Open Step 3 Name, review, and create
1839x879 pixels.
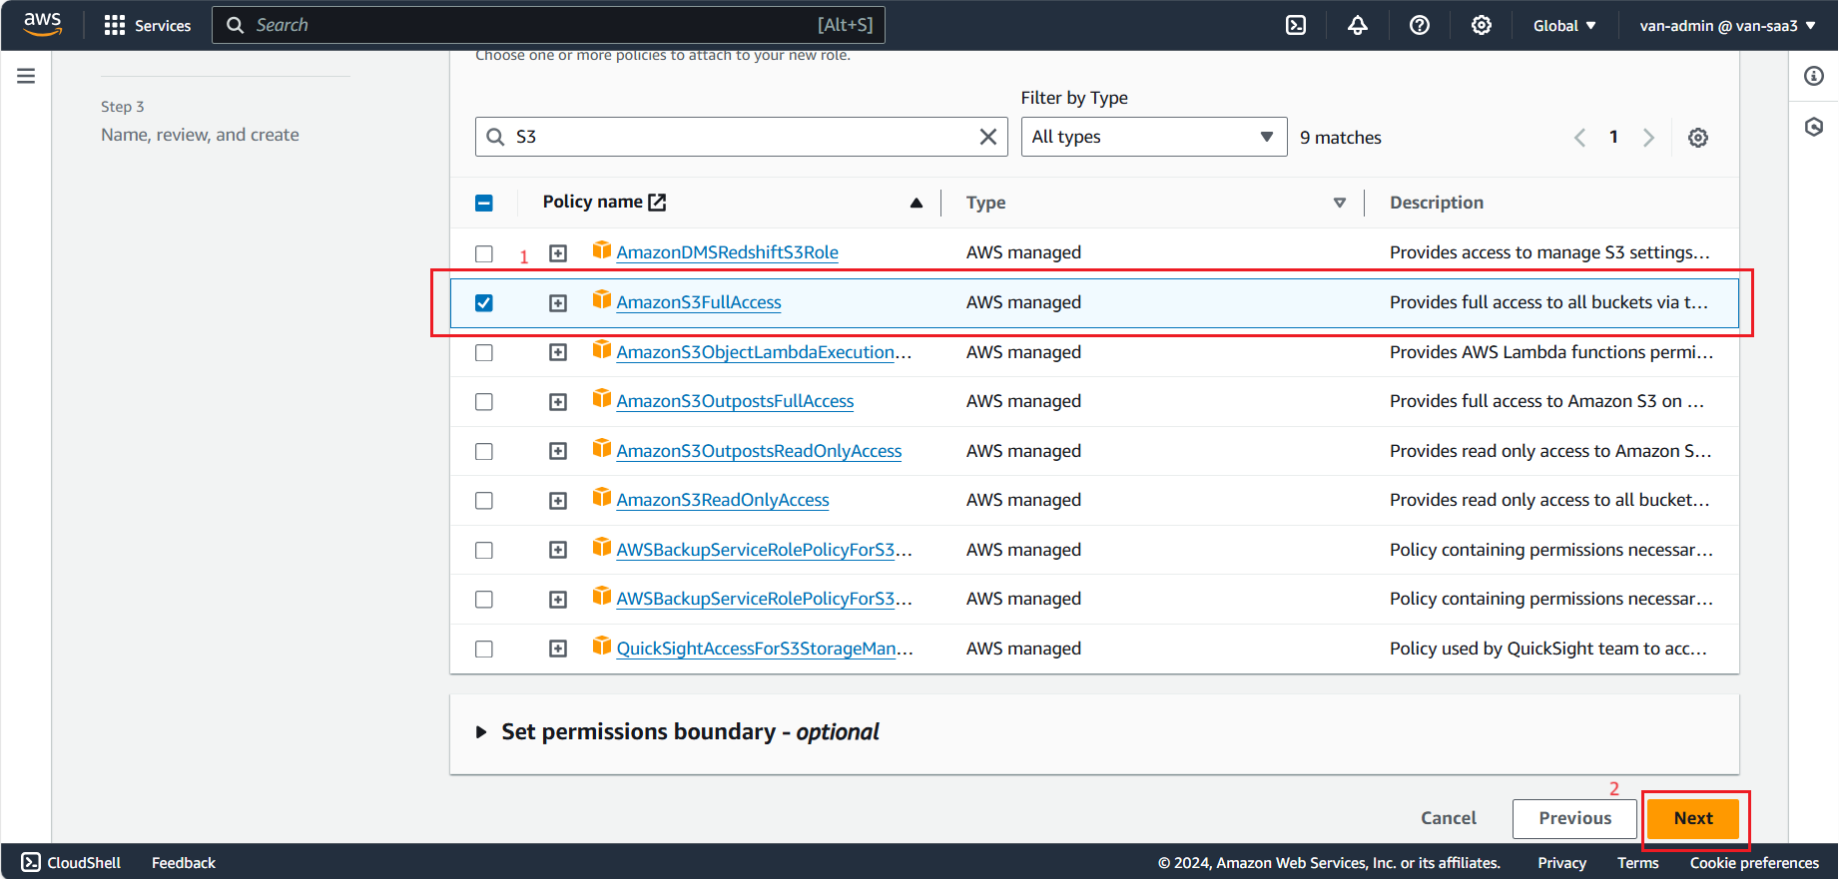(200, 135)
